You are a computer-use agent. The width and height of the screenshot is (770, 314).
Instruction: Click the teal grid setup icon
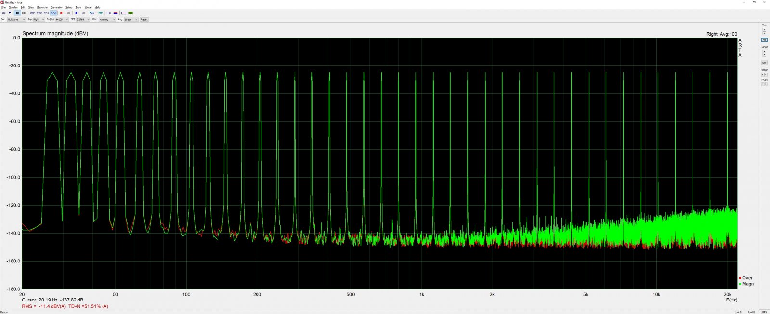(100, 13)
